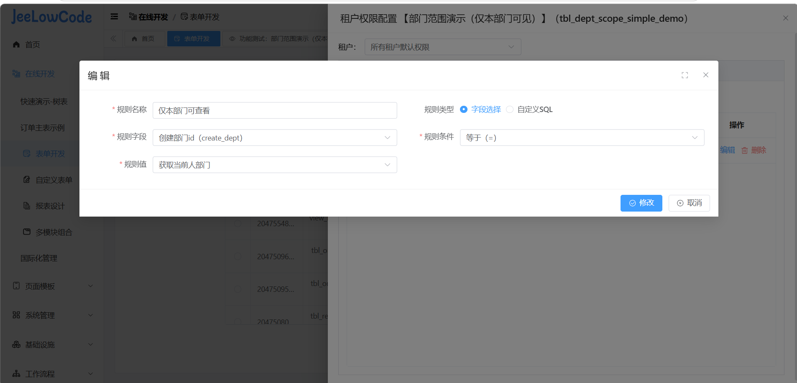Select the 字段选择 radio button
Viewport: 797px width, 383px height.
pyautogui.click(x=463, y=110)
